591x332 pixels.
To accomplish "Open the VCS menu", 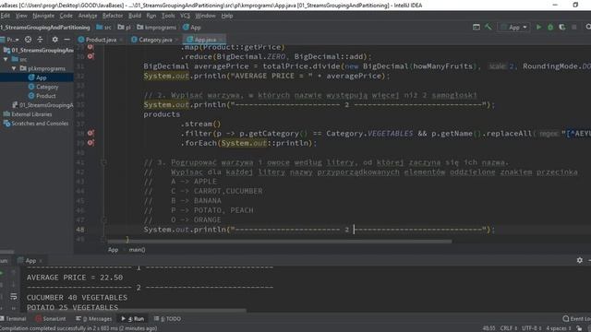I will (x=185, y=16).
